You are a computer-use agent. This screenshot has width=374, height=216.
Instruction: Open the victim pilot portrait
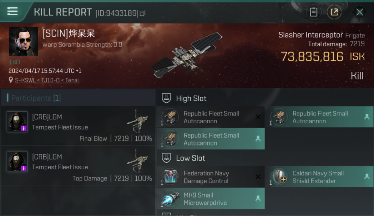click(x=23, y=41)
